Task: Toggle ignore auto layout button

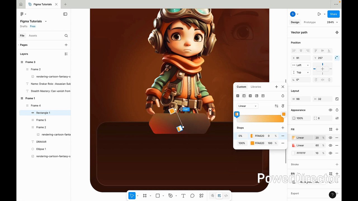Action: click(337, 58)
